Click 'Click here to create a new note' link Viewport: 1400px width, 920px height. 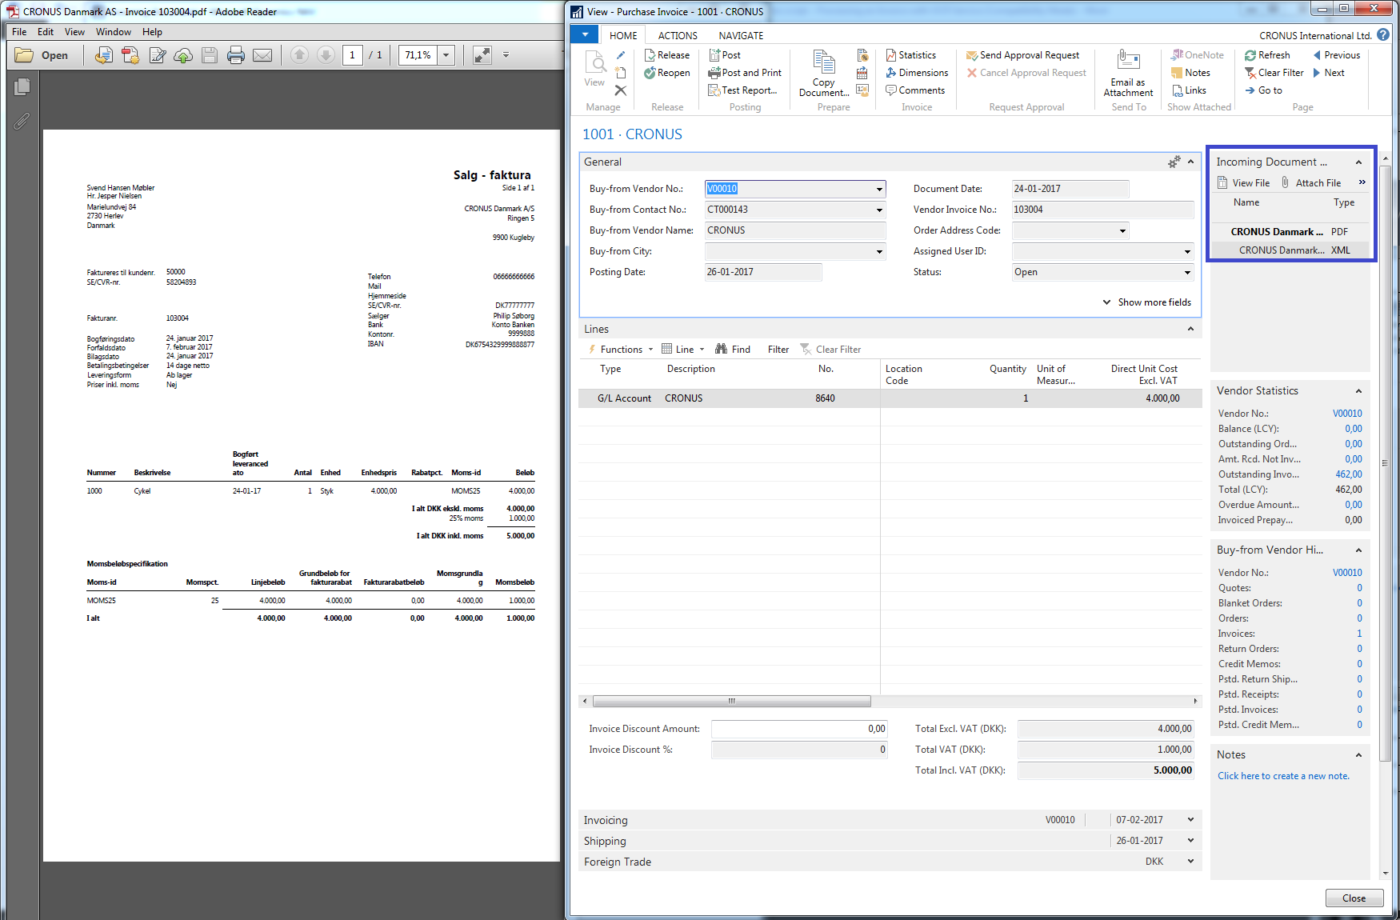coord(1283,776)
